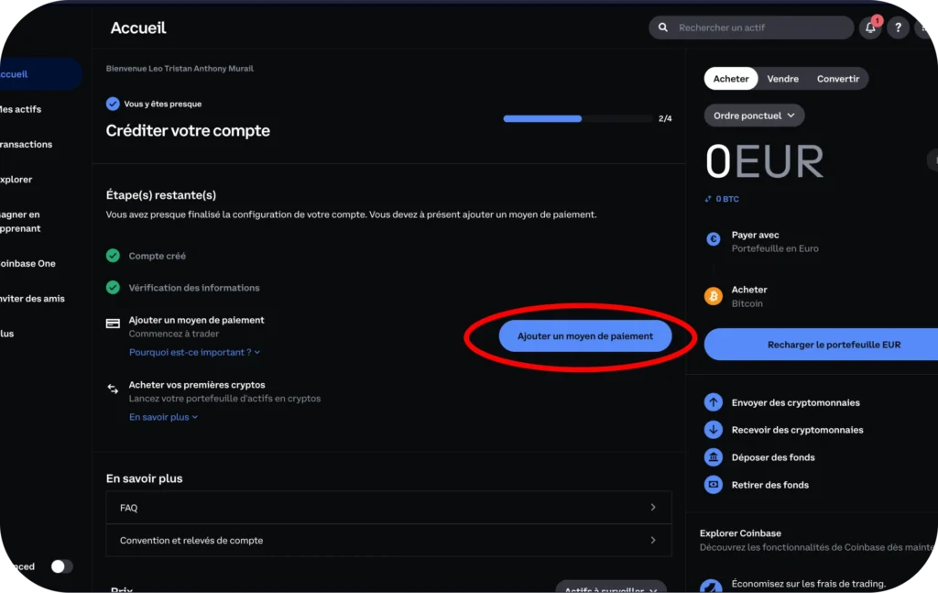
Task: Click the search magnifier icon
Action: [x=663, y=27]
